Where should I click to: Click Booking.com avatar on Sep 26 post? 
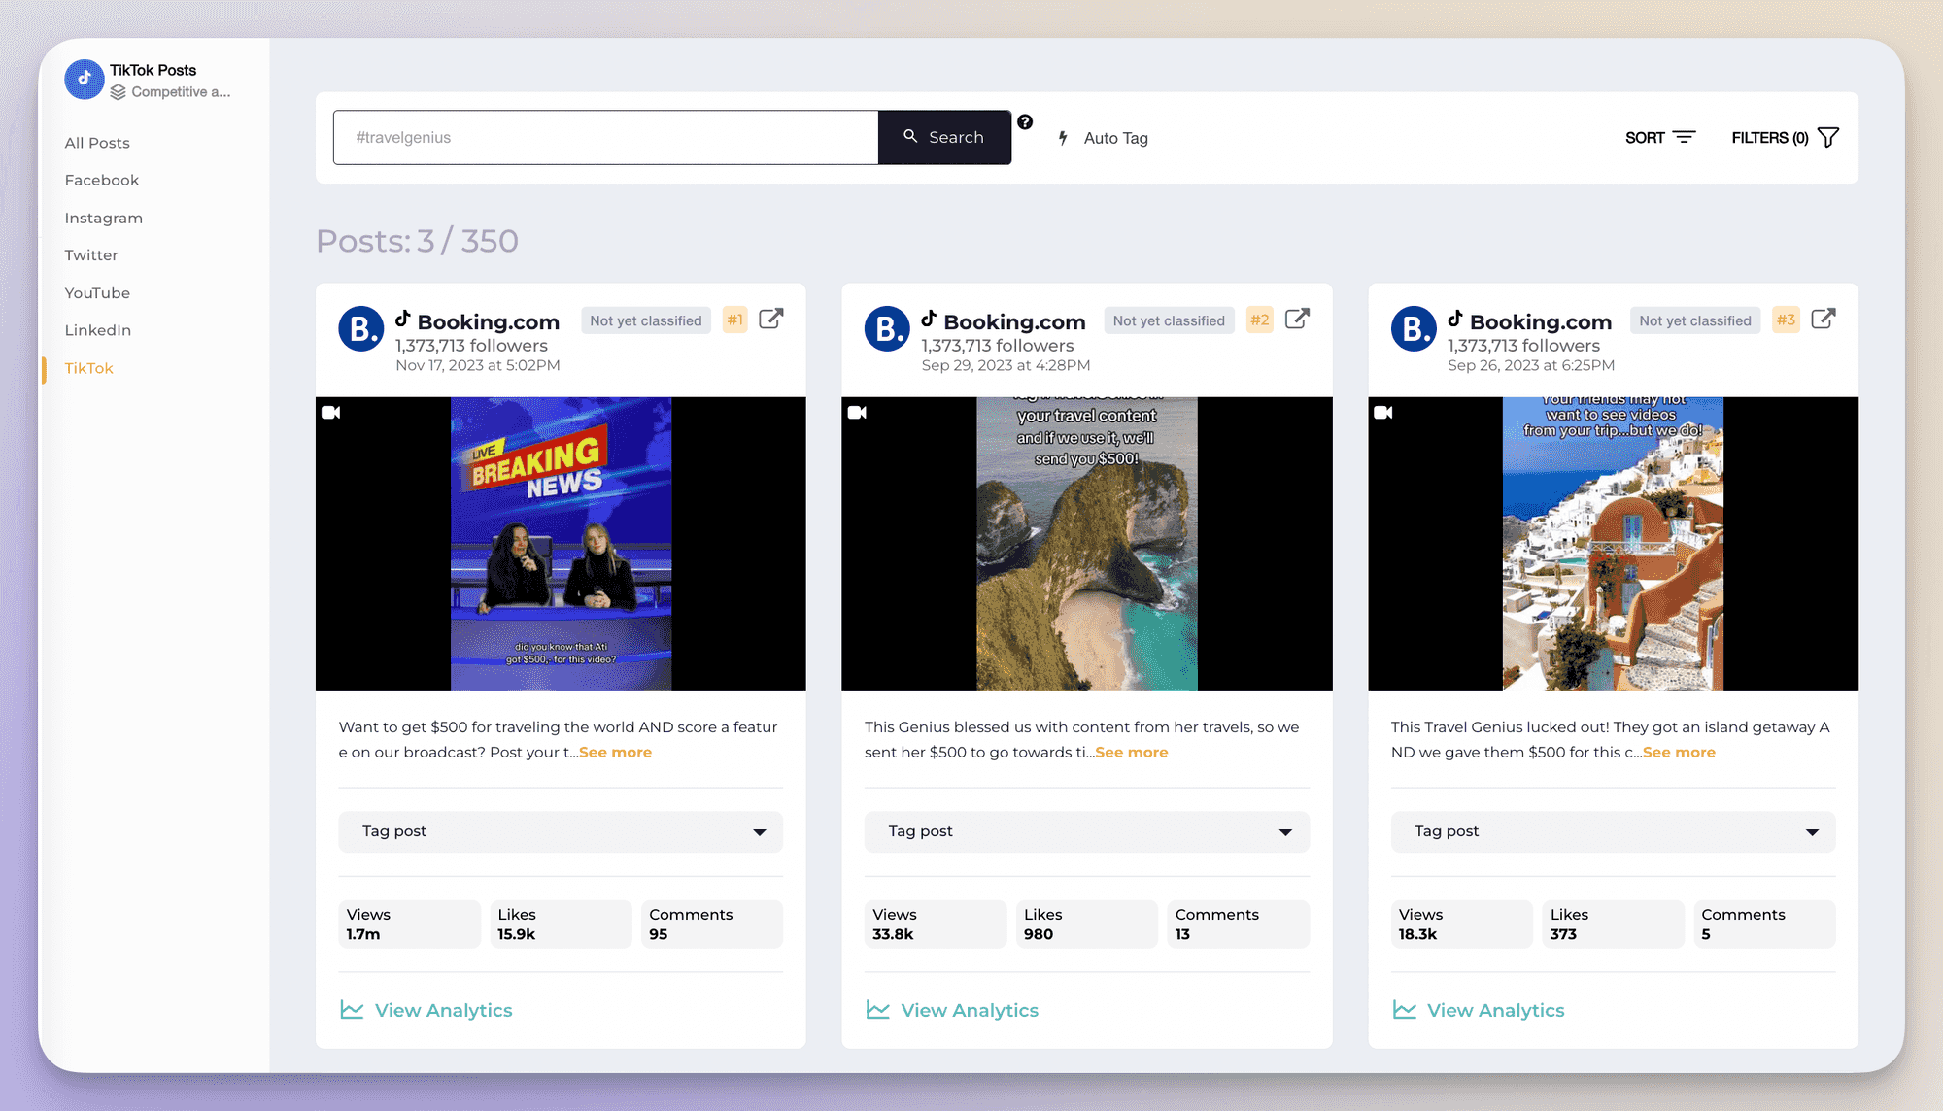(1414, 329)
